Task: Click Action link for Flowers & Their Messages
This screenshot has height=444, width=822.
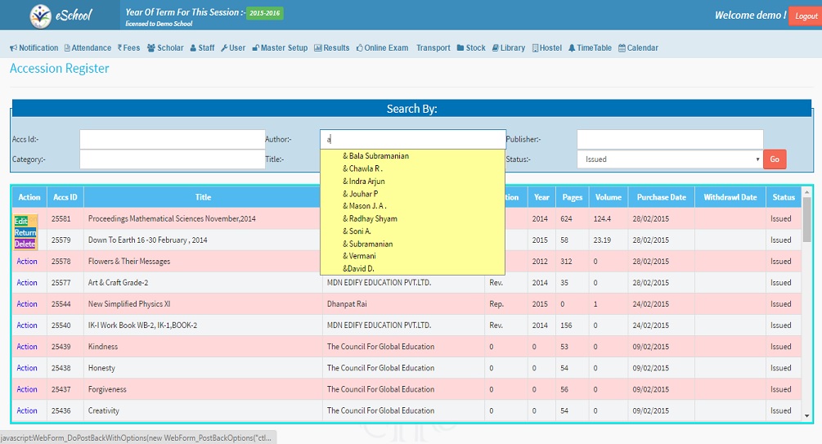Action: (27, 262)
